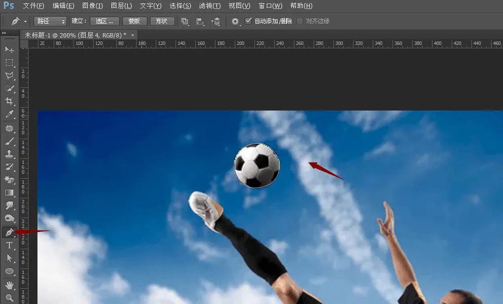The image size is (503, 304).
Task: Open the Pen tool options gear
Action: coord(236,21)
